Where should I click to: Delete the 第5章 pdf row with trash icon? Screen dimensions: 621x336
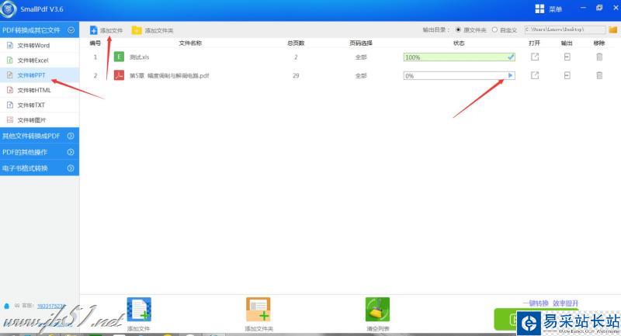[x=599, y=75]
